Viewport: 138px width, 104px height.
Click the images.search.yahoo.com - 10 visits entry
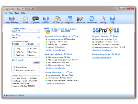tap(63, 60)
